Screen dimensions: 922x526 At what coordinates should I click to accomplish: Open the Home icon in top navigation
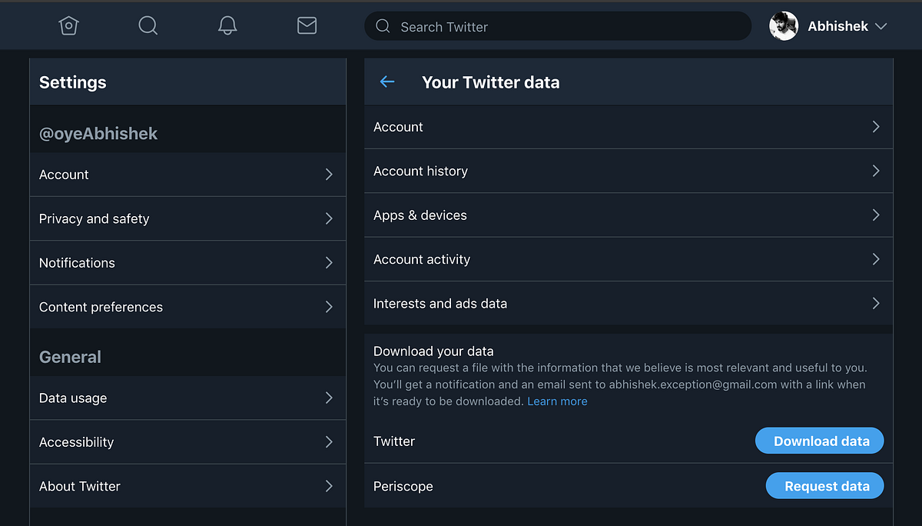(x=68, y=25)
